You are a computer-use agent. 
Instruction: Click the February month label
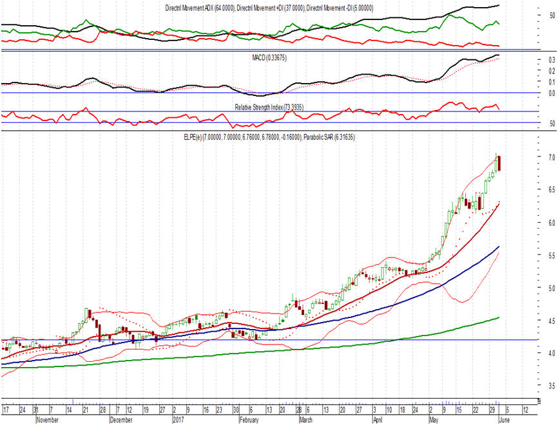pyautogui.click(x=249, y=420)
